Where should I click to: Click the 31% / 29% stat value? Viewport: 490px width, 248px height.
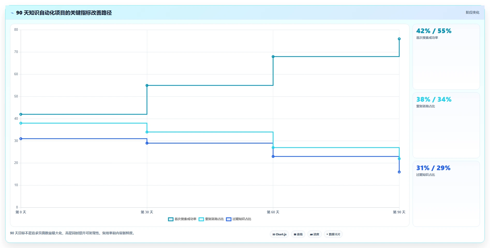pyautogui.click(x=433, y=168)
